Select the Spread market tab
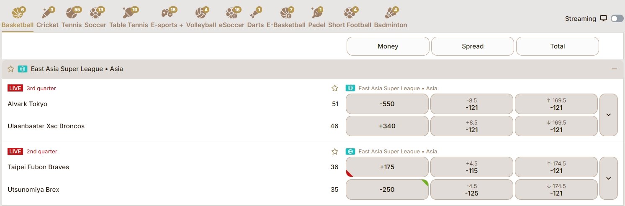 (x=472, y=46)
